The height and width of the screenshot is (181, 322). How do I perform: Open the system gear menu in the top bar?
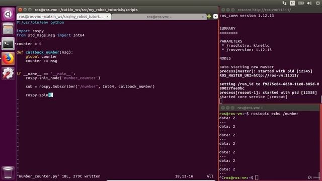tap(318, 3)
